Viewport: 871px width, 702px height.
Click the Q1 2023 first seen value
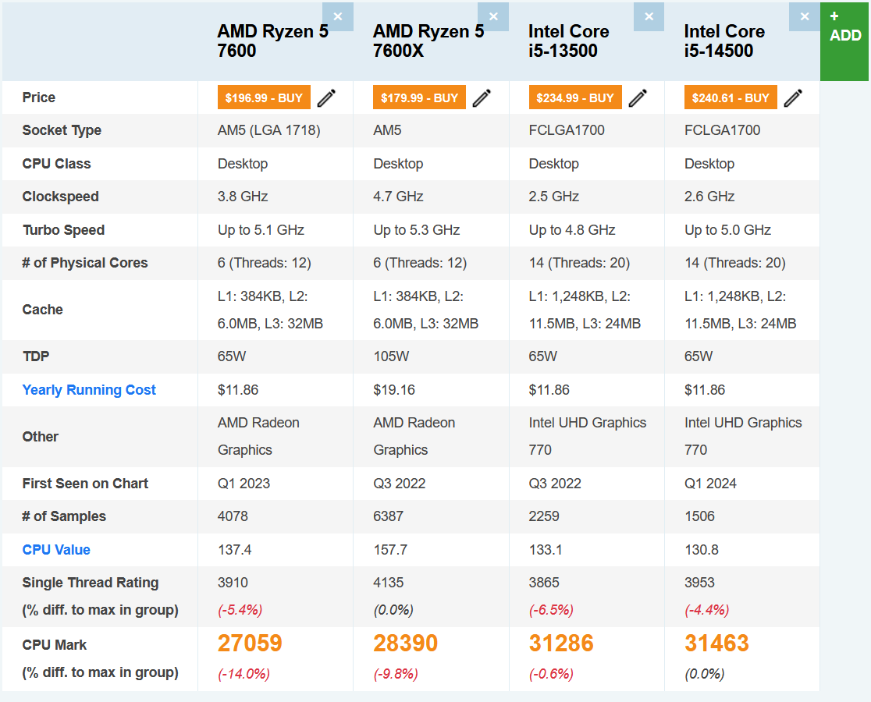click(x=244, y=484)
